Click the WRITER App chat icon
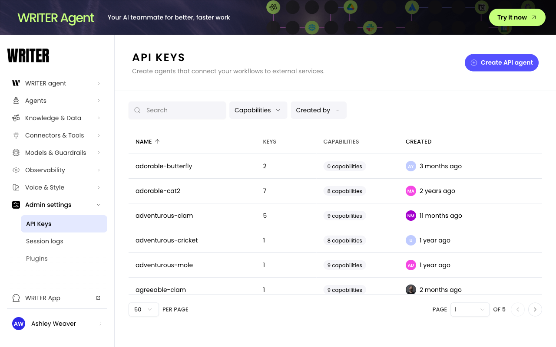 (16, 298)
